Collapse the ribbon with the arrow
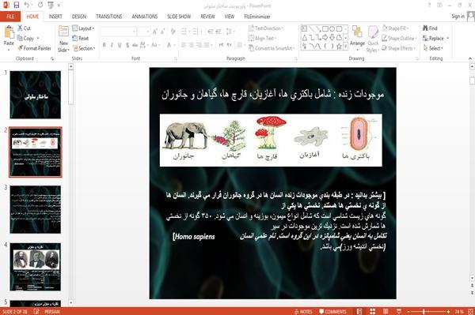Screen dimensions: 475x315 469,58
